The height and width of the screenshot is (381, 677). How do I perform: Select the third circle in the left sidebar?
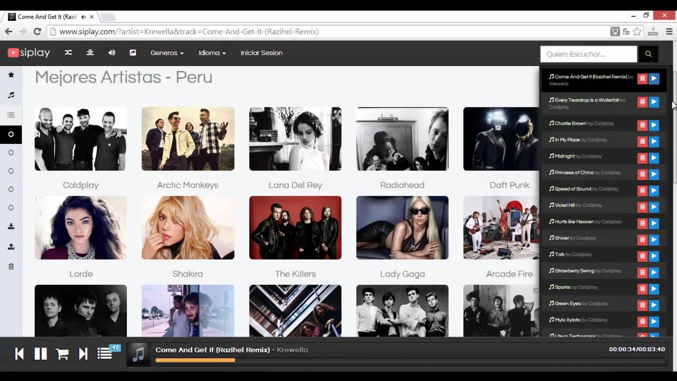11,171
